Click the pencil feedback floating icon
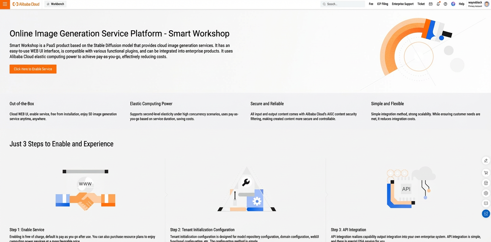The width and height of the screenshot is (491, 242). tap(486, 161)
